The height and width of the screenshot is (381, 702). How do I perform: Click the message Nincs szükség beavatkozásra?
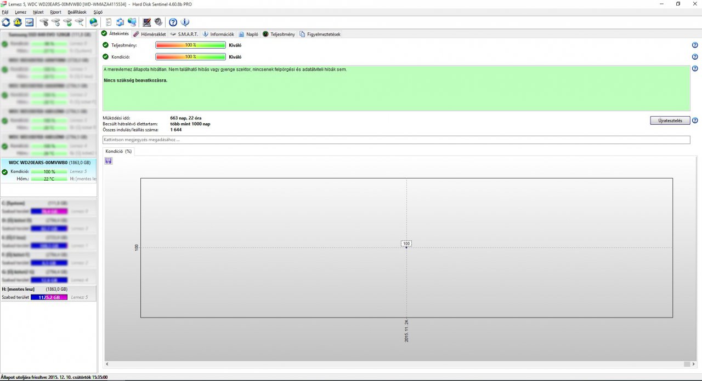[x=135, y=80]
